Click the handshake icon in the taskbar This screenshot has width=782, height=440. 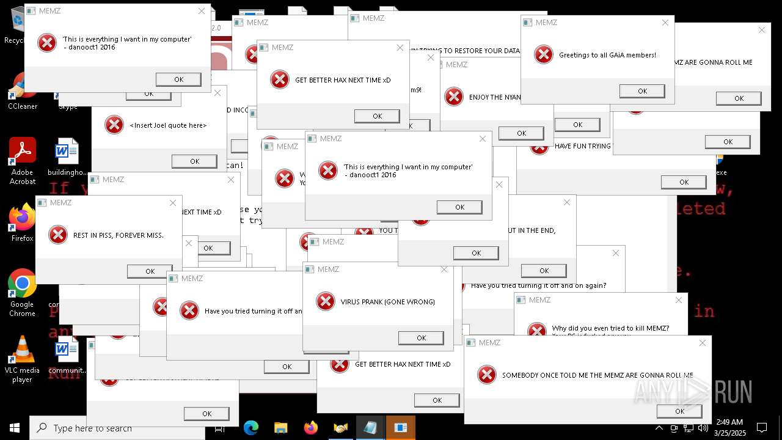(x=340, y=428)
